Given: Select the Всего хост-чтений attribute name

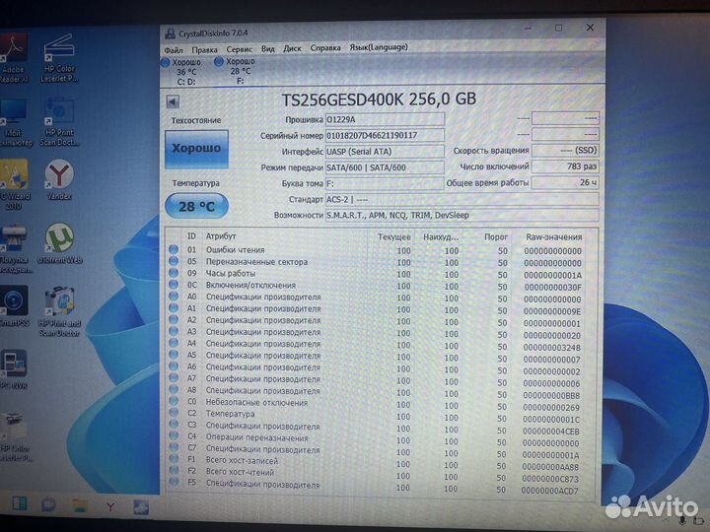Looking at the screenshot, I should pyautogui.click(x=240, y=472).
